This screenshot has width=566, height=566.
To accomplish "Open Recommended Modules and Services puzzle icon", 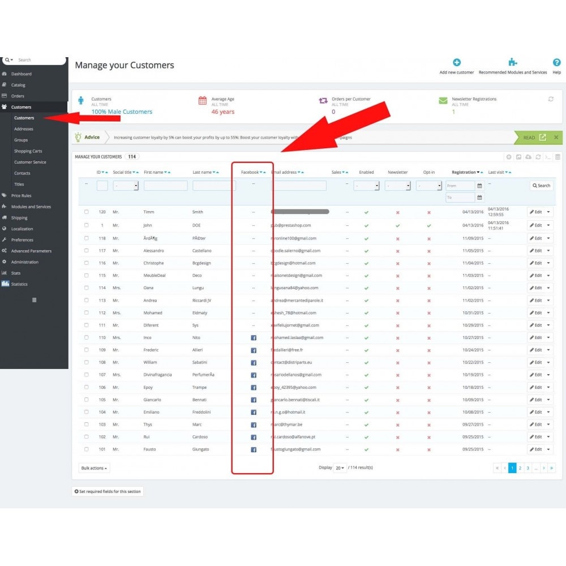I will coord(513,62).
